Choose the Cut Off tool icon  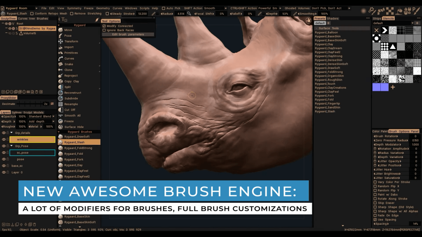pyautogui.click(x=61, y=109)
